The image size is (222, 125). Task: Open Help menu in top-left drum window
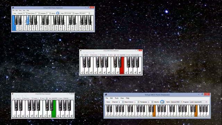tap(28, 10)
